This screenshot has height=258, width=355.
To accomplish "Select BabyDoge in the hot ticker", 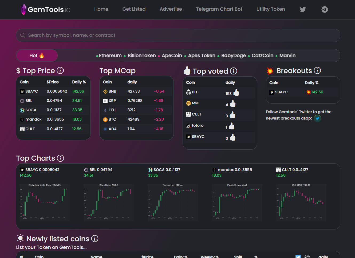I will coord(233,55).
